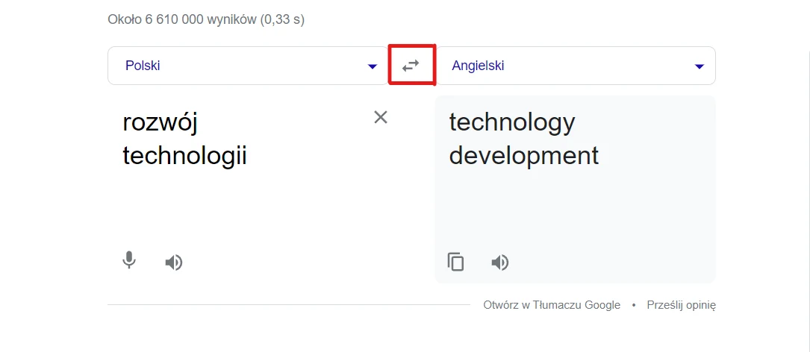Copy the English translation
The width and height of the screenshot is (810, 352).
pos(455,262)
